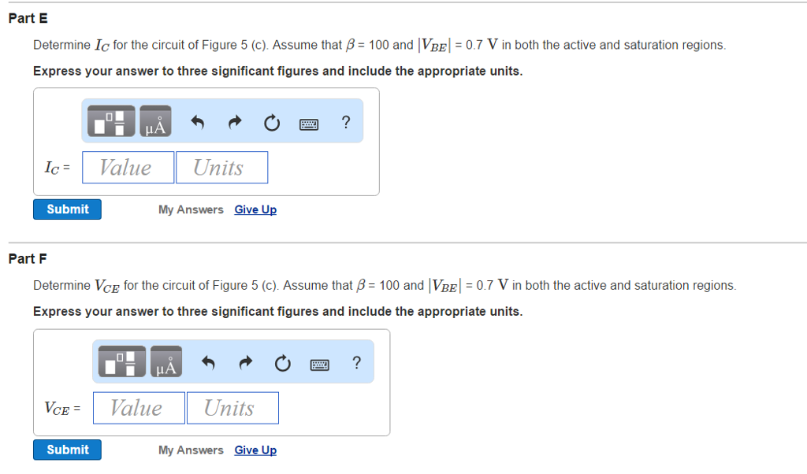Submit the answer for Part F
The width and height of the screenshot is (807, 474).
tap(67, 450)
